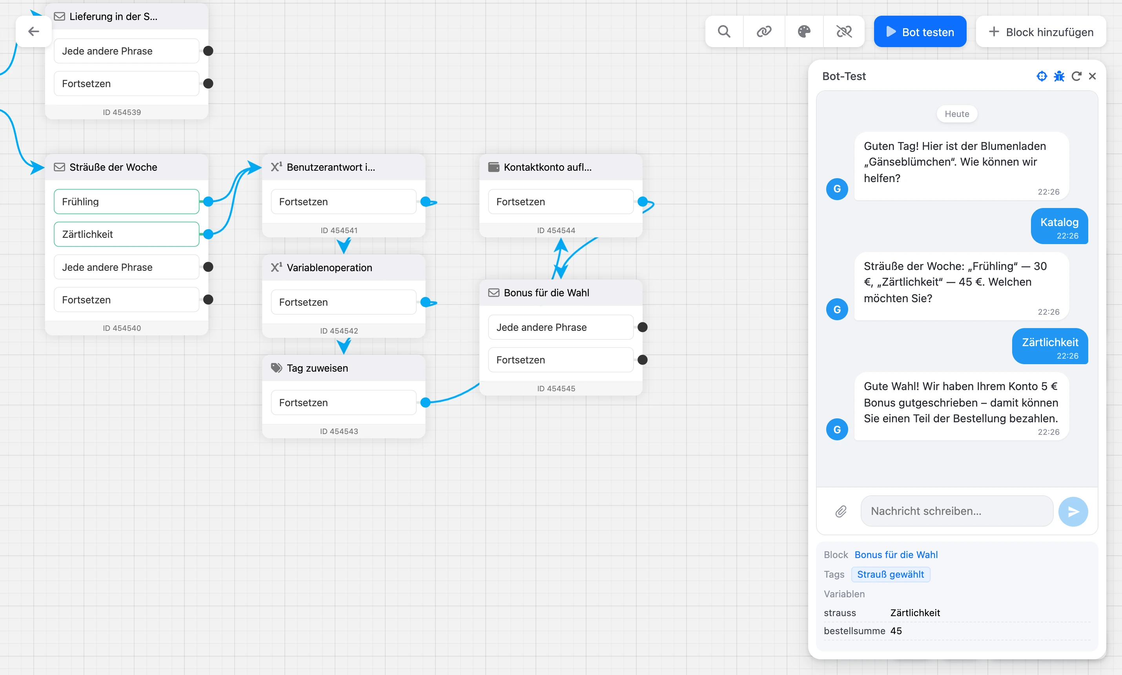
Task: Click the wallet icon of Kontaktkonto block
Action: [494, 167]
